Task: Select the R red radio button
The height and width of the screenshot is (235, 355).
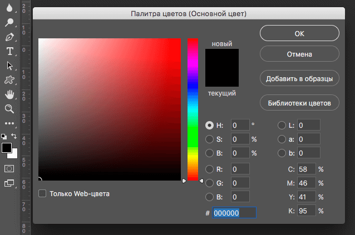Action: (209, 169)
